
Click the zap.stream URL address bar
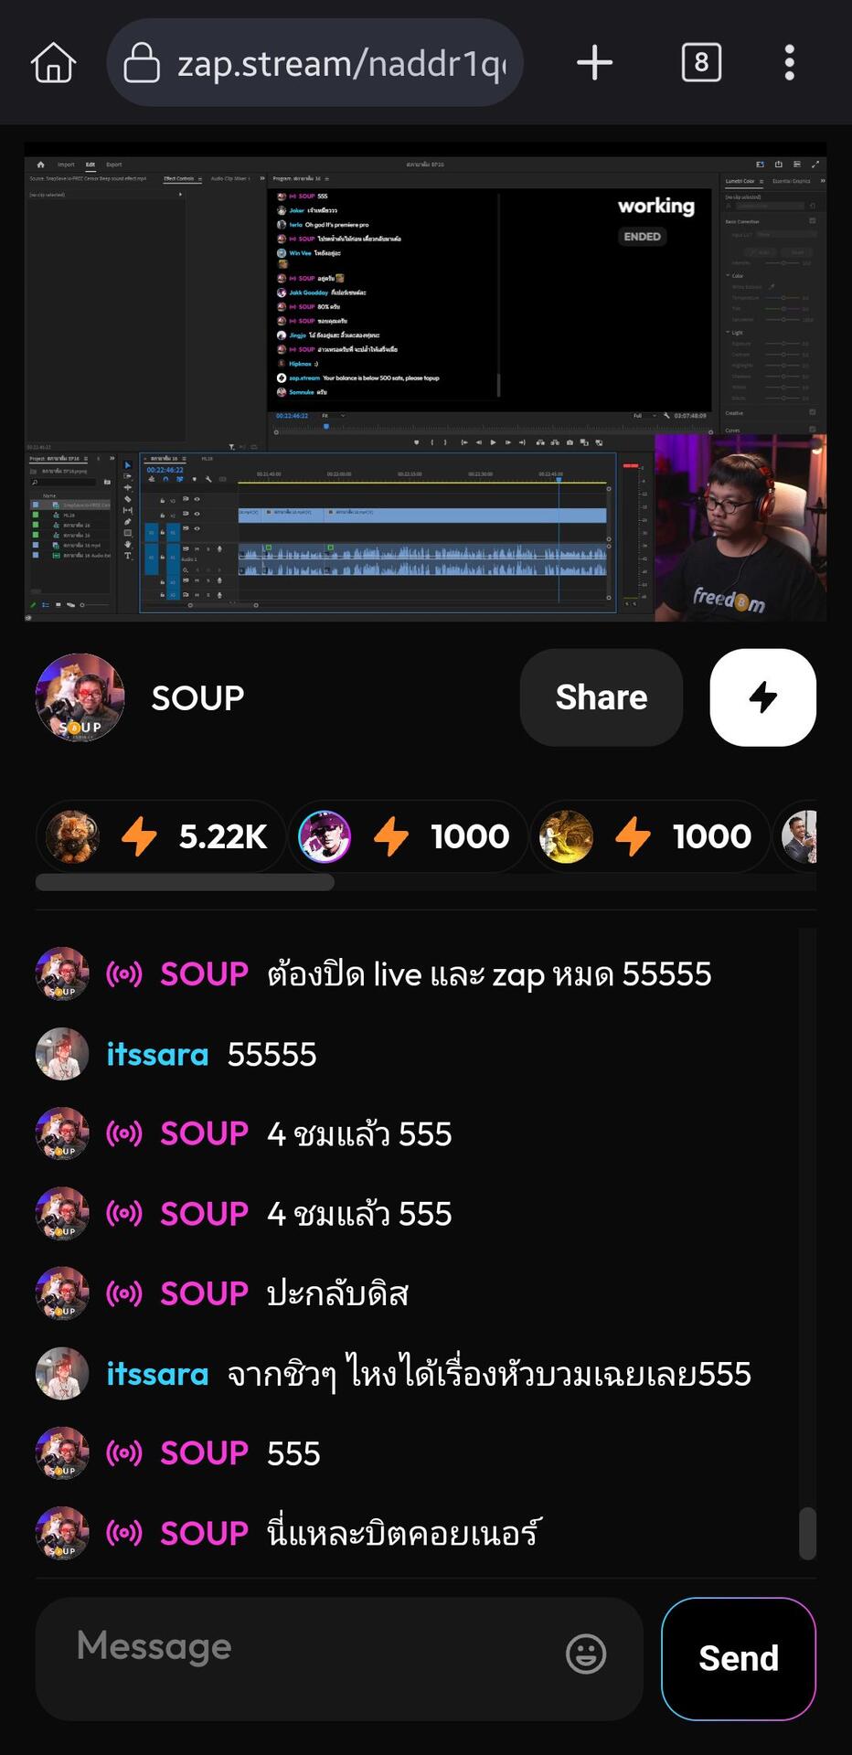click(x=315, y=63)
